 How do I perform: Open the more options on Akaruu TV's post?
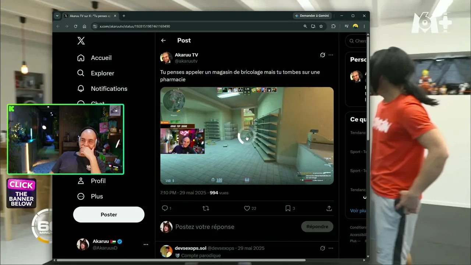331,55
